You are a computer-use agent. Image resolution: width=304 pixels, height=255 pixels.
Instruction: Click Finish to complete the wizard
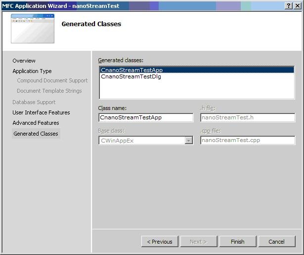point(237,242)
